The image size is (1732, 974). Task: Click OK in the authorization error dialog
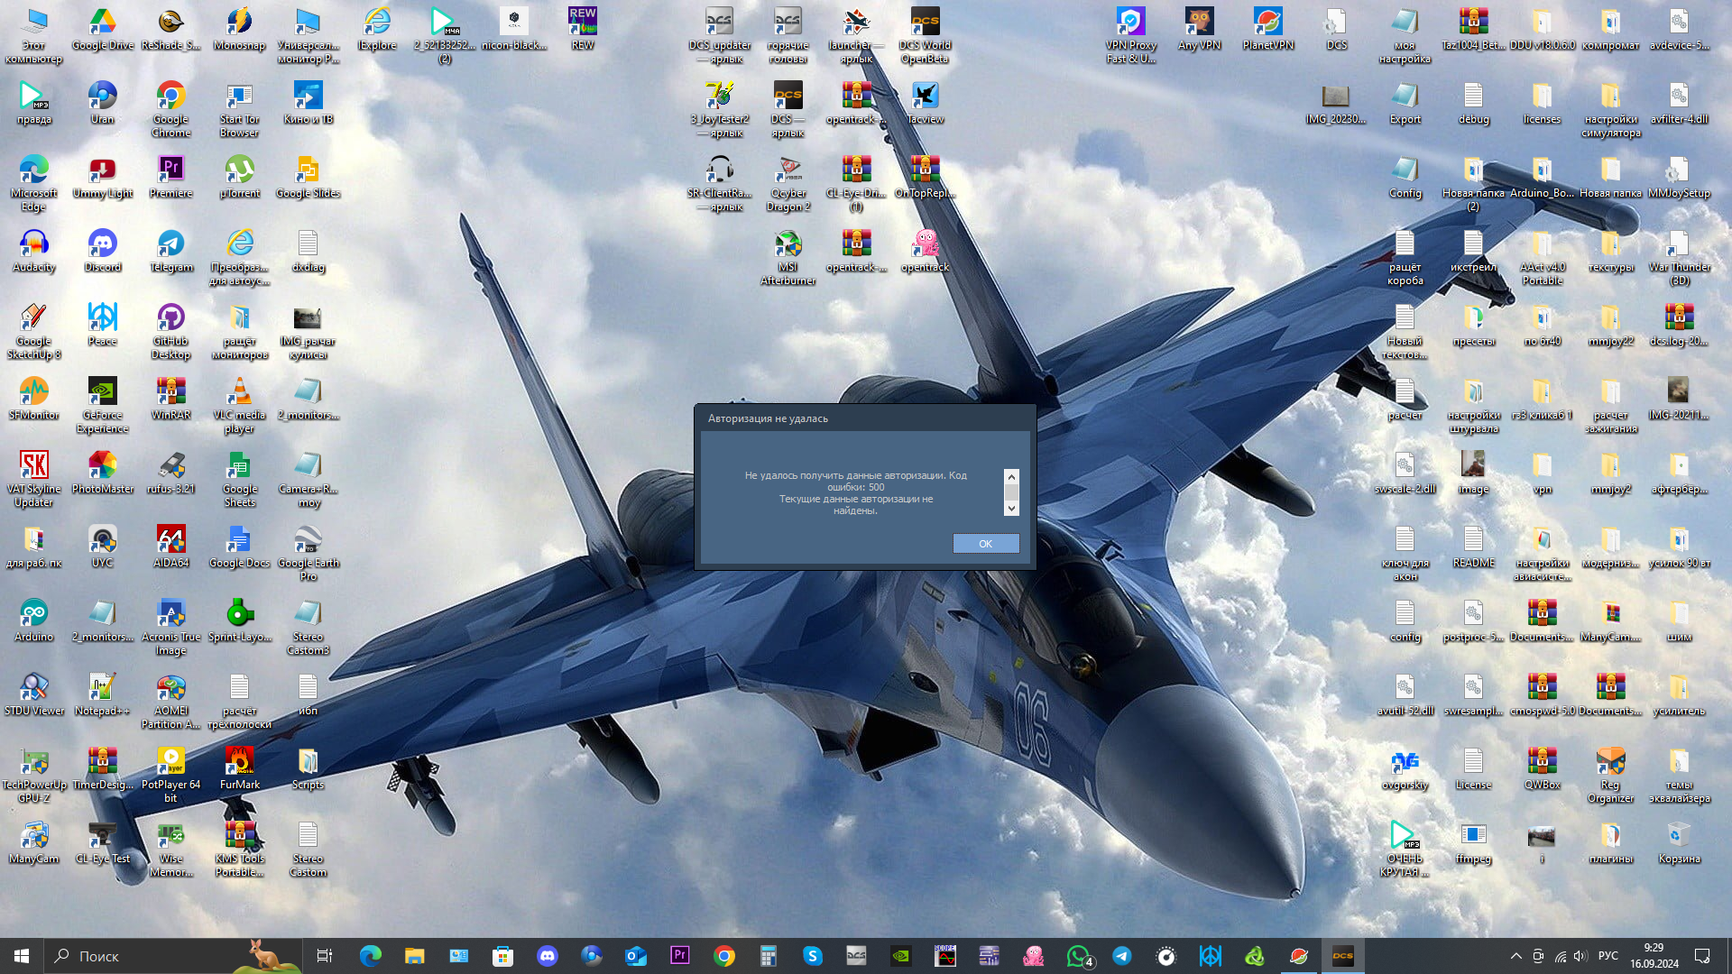(985, 544)
